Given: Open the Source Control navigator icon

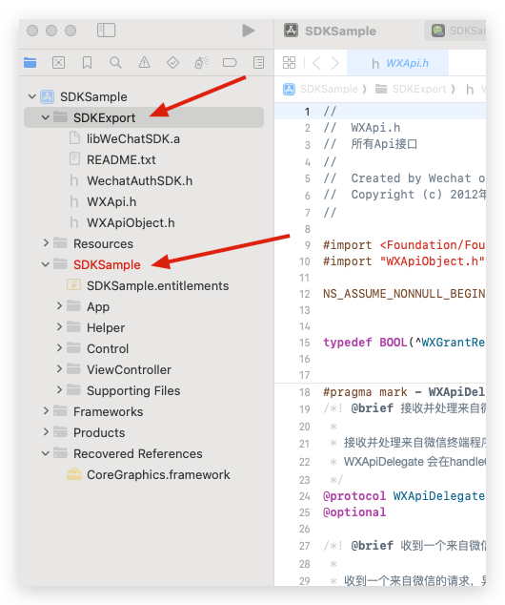Looking at the screenshot, I should [x=58, y=62].
